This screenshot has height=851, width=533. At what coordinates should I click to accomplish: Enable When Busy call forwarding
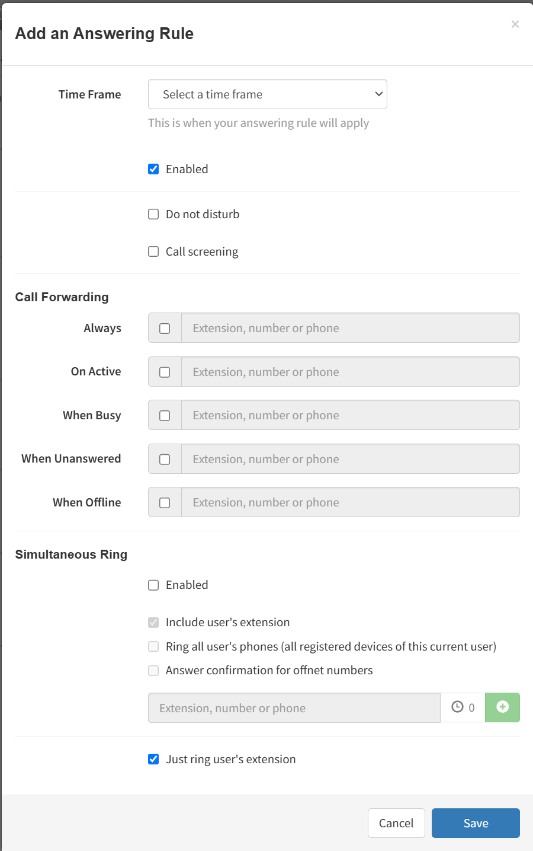tap(165, 416)
